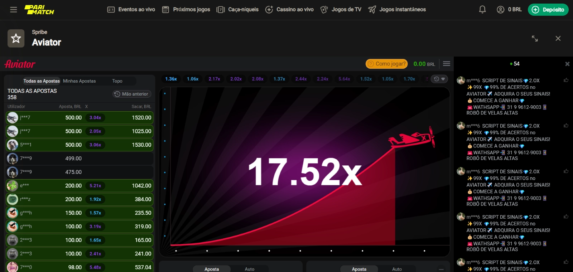Close the chat panel
This screenshot has width=573, height=272.
point(567,64)
